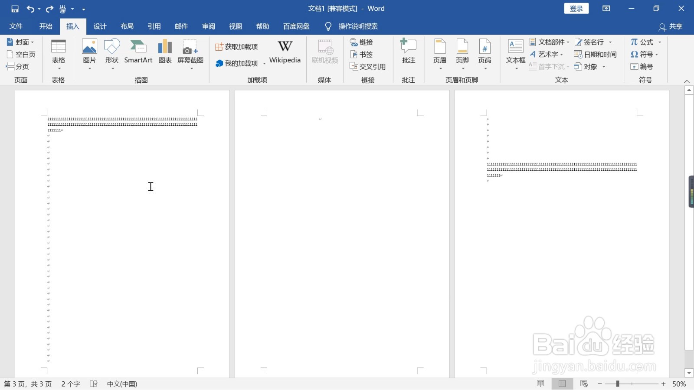The image size is (694, 390).
Task: Open the table (表格) insert tool
Action: click(59, 54)
